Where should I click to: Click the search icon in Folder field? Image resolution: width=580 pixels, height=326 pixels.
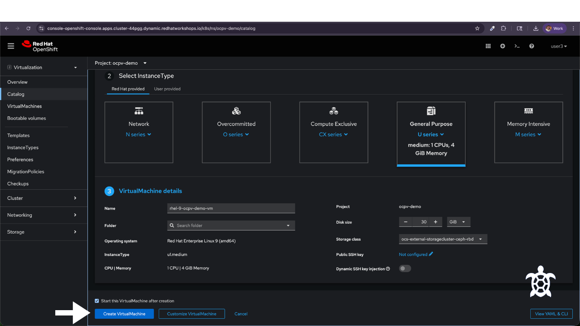pyautogui.click(x=172, y=225)
